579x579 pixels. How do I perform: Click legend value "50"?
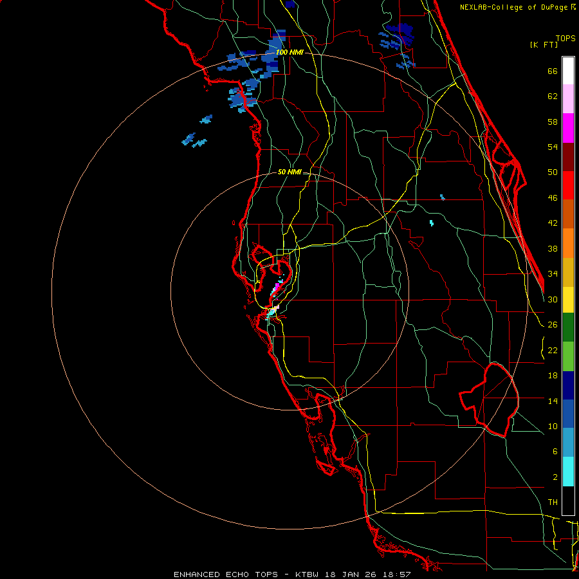point(553,172)
